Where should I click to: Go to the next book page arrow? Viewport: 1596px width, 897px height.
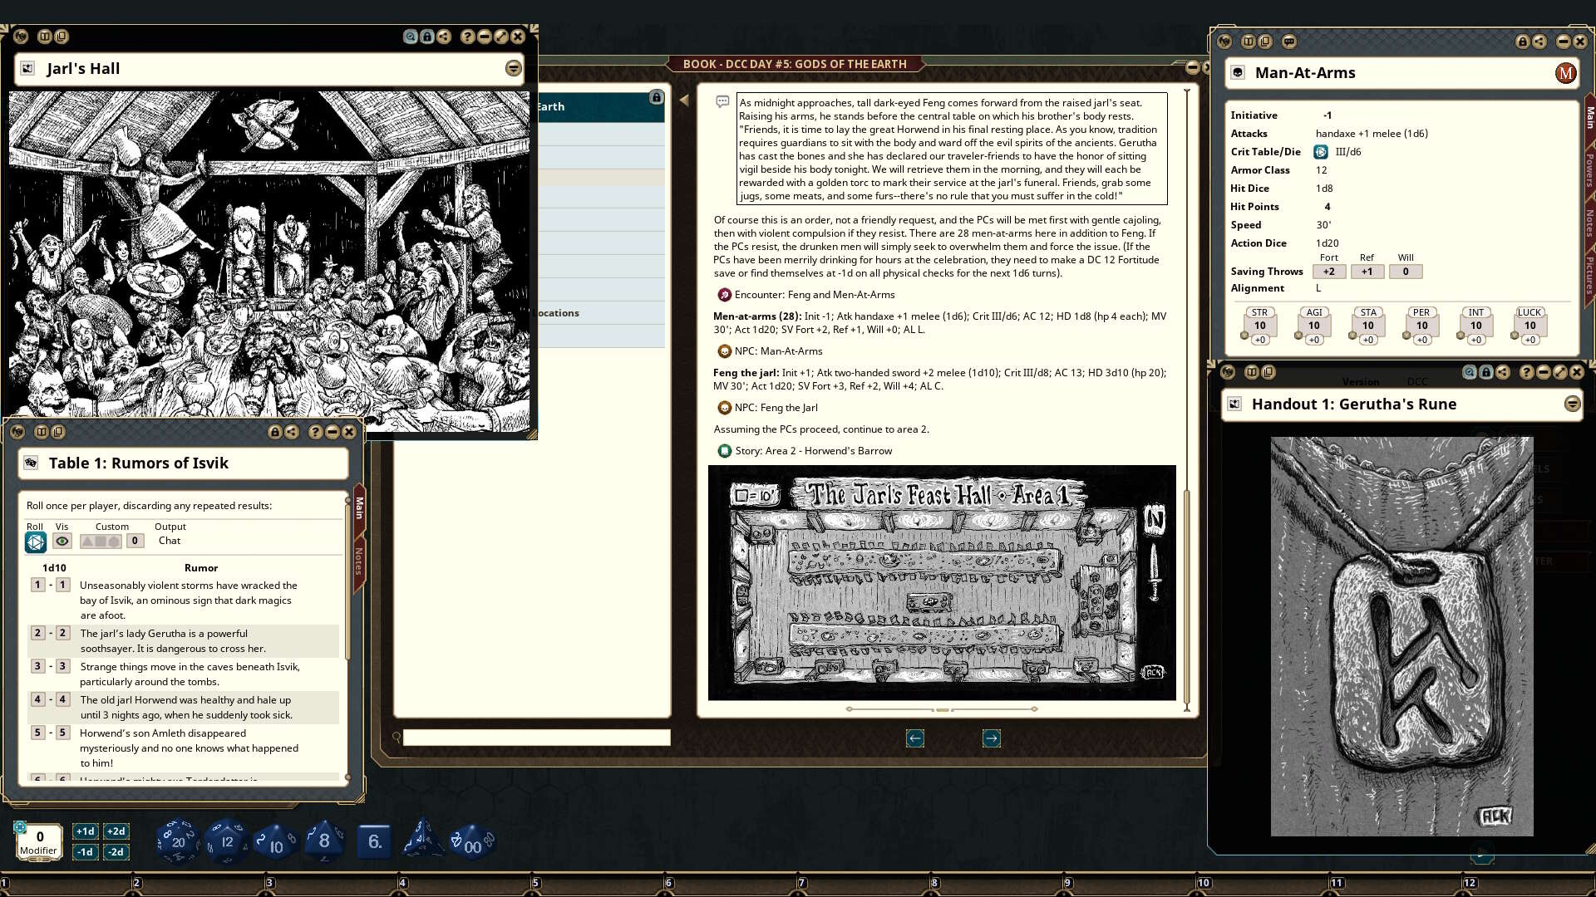click(991, 738)
